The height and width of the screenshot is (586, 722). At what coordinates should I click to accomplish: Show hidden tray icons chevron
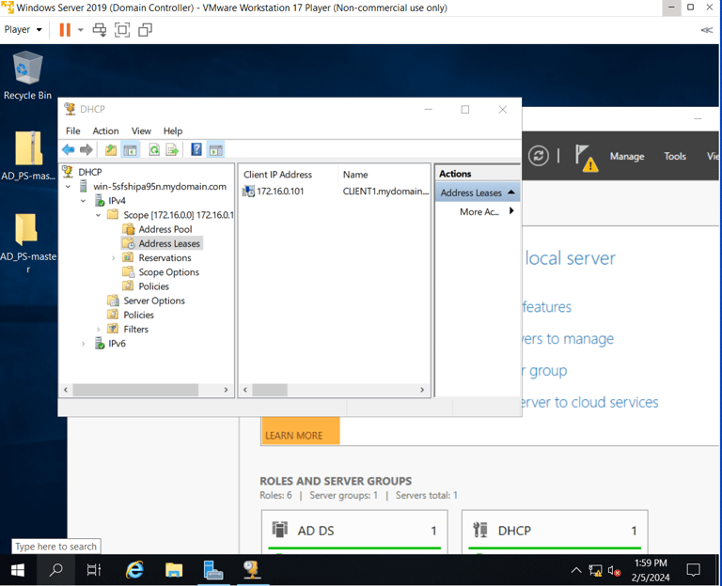point(576,570)
